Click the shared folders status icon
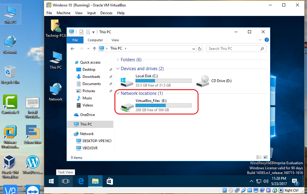Screen dimensions: 307x194 [x=250, y=190]
